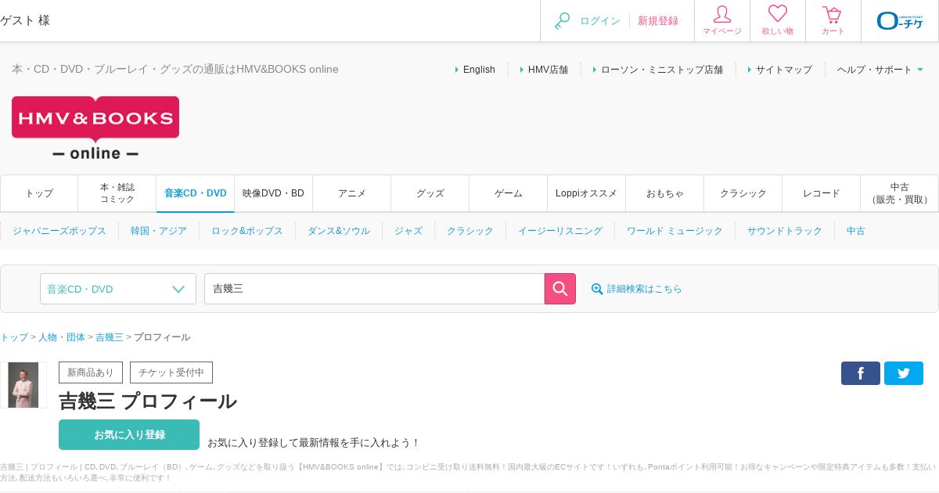The height and width of the screenshot is (493, 939).
Task: Share profile on Twitter
Action: click(904, 373)
